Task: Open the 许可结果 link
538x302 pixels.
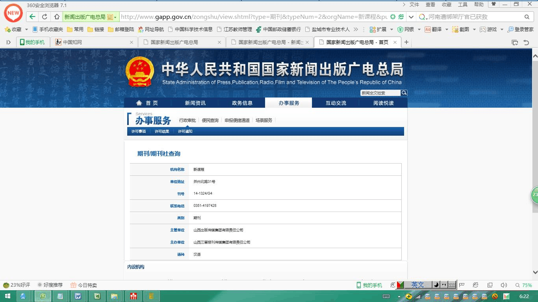Action: [162, 131]
